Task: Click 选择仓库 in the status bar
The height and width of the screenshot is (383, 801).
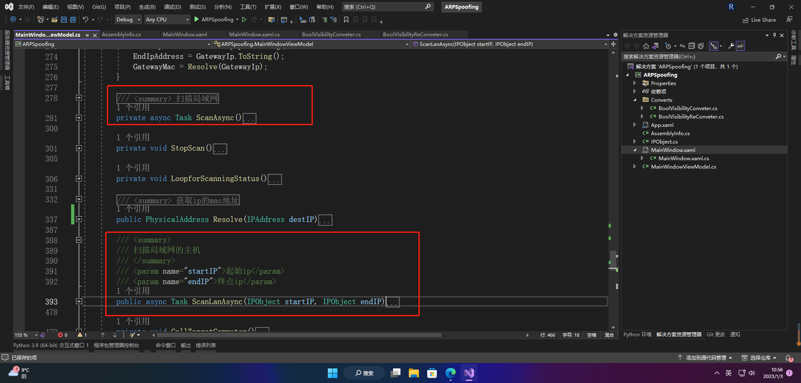Action: 759,358
